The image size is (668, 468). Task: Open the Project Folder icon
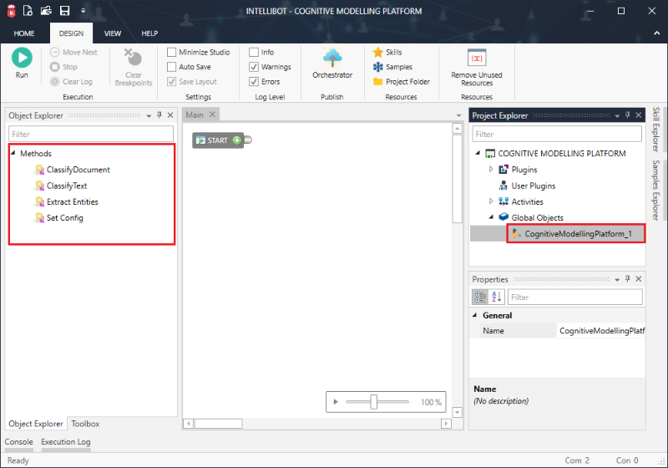click(x=378, y=82)
